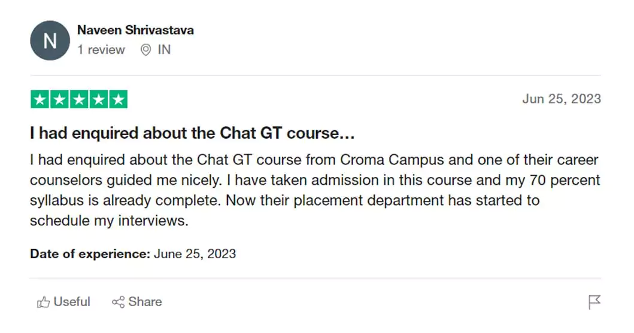This screenshot has width=634, height=333.
Task: Click the June 25, 2023 experience date
Action: [195, 253]
